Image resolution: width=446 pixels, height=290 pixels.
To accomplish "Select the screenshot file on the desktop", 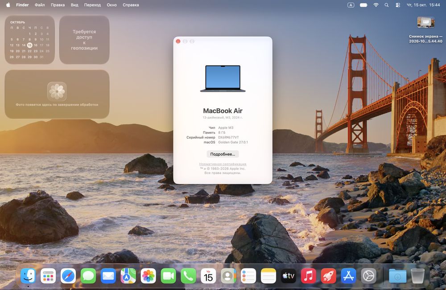I will [425, 30].
